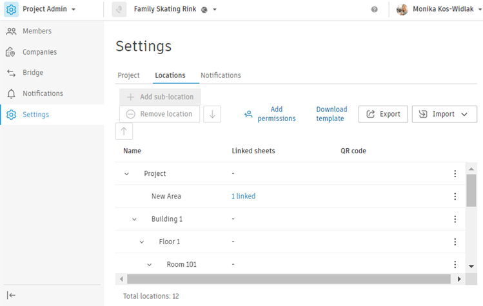Open the more options menu for New Area
The image size is (483, 306).
click(455, 196)
